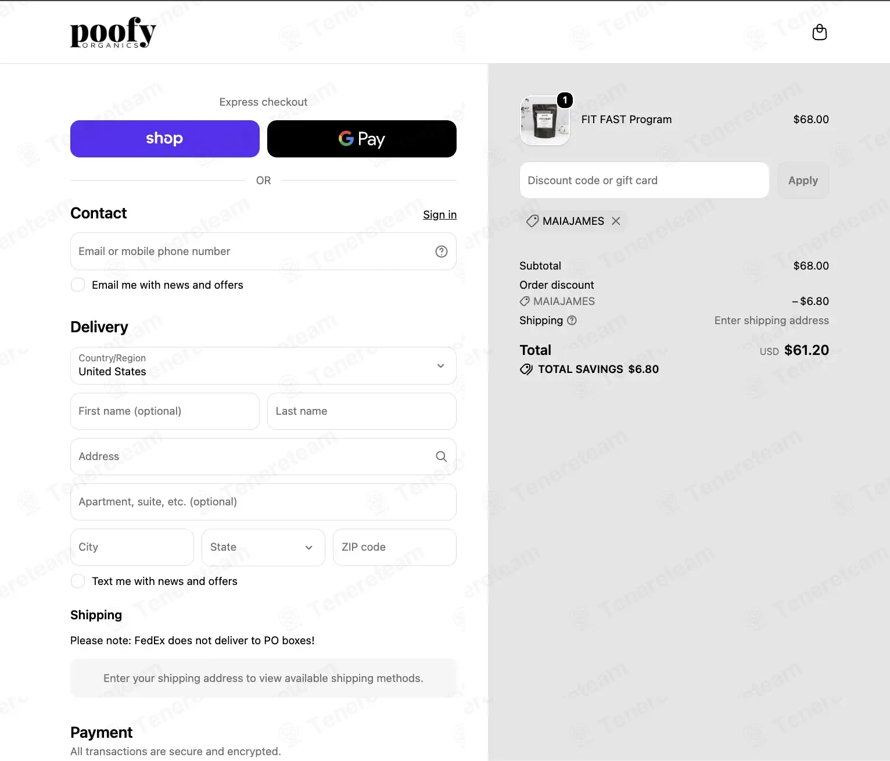
Task: Click the MAIAJAMES discount tag icon
Action: click(x=532, y=221)
